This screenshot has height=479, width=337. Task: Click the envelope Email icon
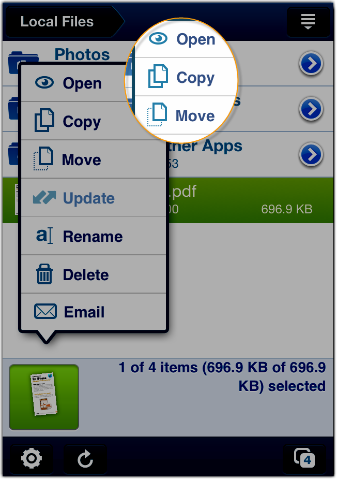45,311
